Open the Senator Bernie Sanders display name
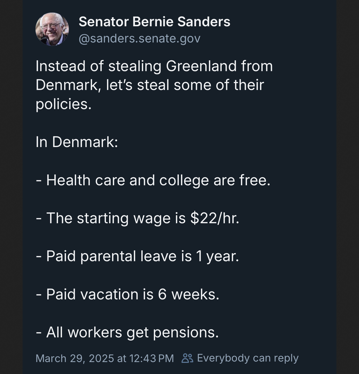 (154, 22)
